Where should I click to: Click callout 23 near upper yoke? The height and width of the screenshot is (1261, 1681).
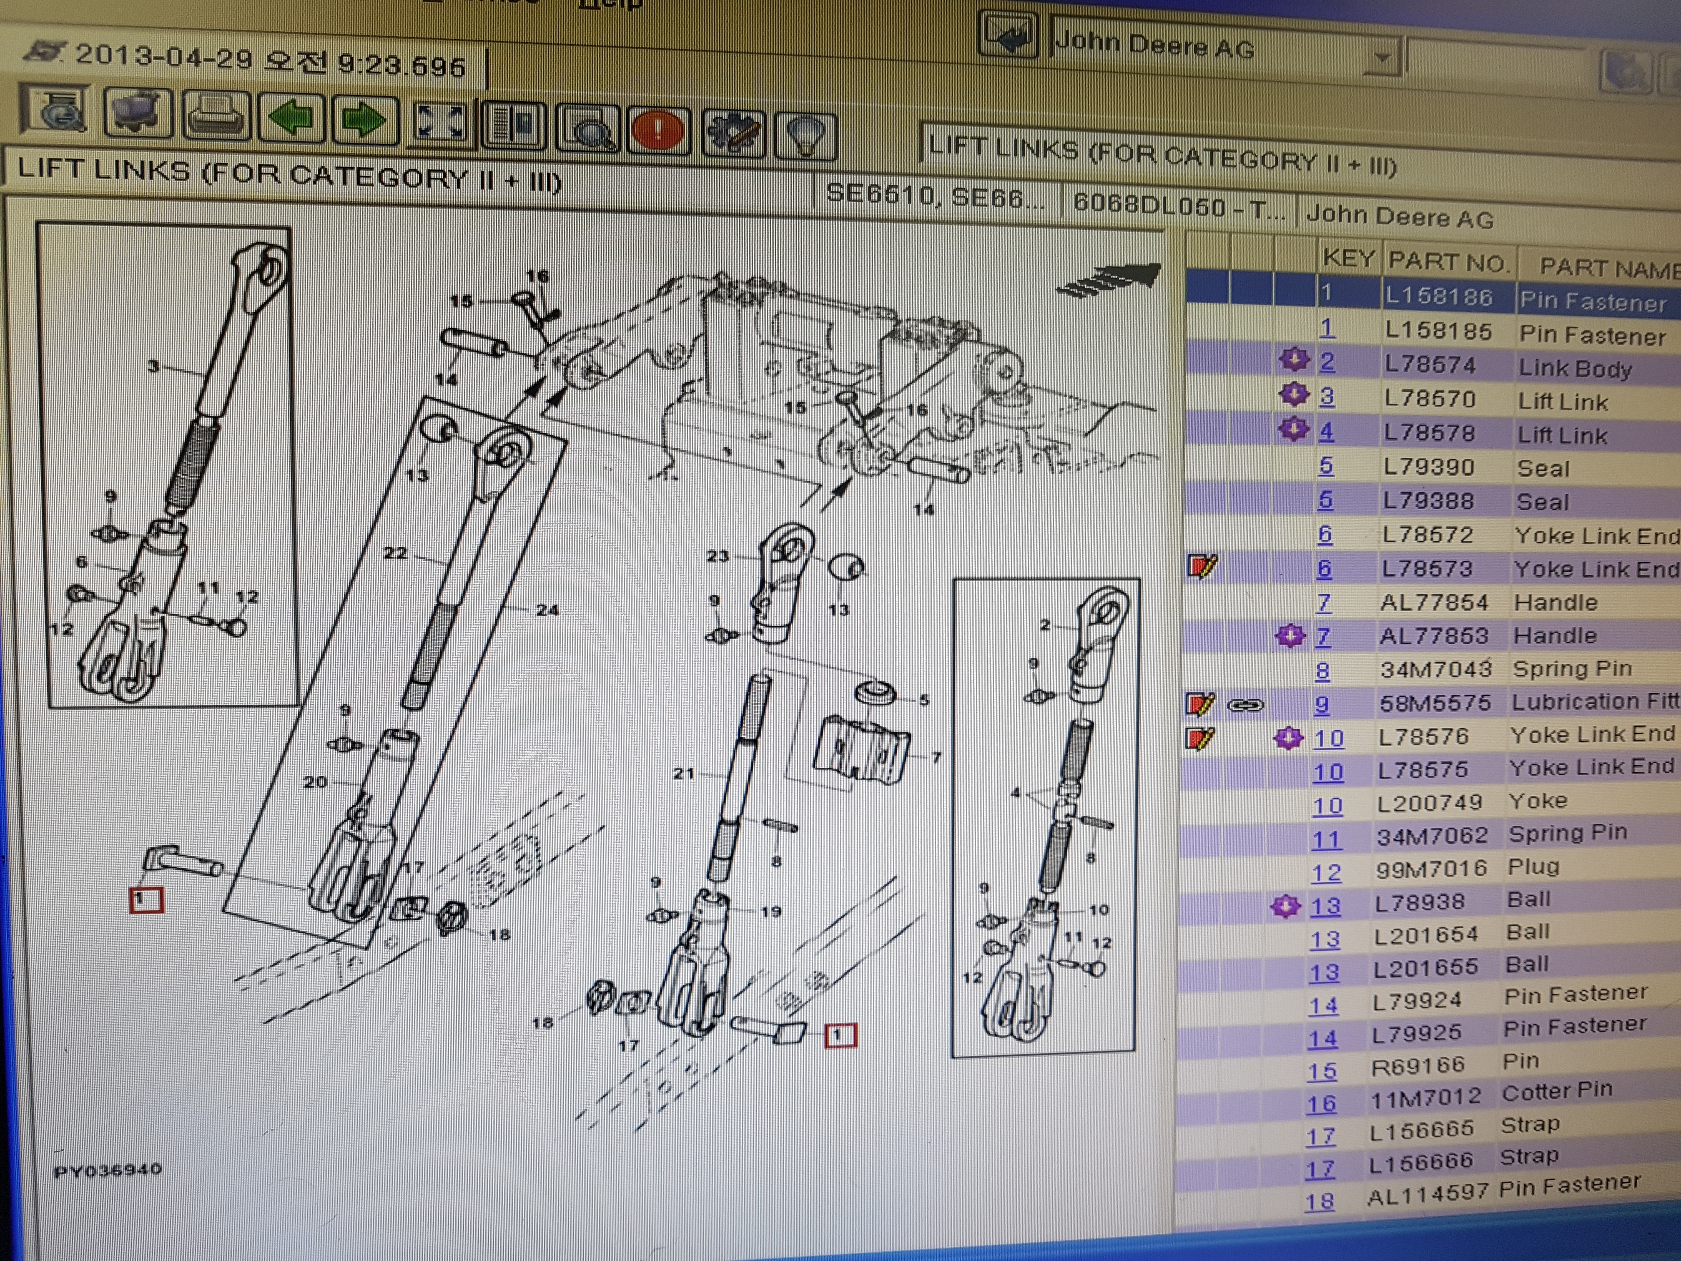(718, 556)
